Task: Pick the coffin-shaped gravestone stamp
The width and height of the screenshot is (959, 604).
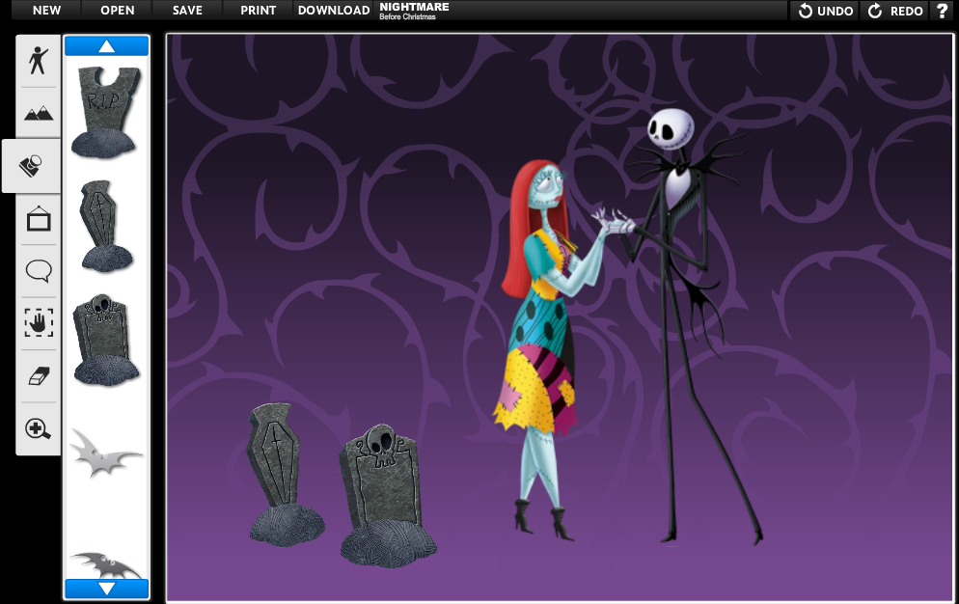Action: click(106, 226)
